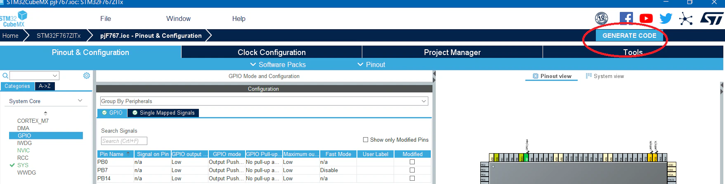This screenshot has height=184, width=725.
Task: Open the Window menu
Action: 178,18
